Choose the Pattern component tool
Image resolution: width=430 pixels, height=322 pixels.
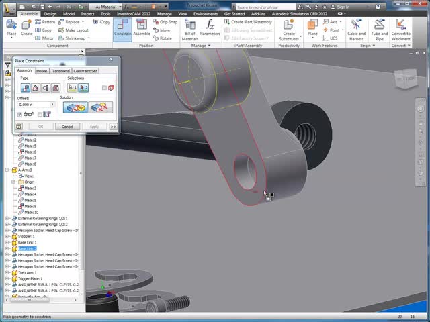[45, 22]
